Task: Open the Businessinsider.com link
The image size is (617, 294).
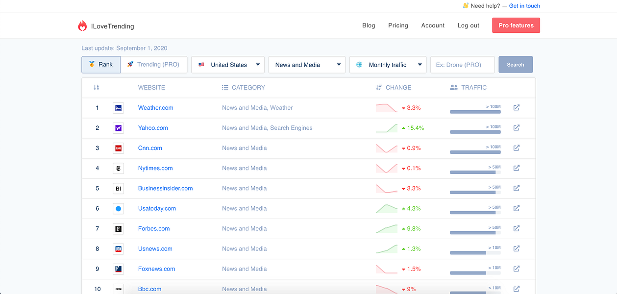Action: pyautogui.click(x=166, y=188)
